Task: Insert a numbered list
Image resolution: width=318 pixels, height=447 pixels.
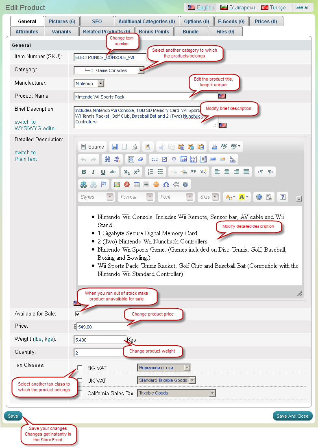Action: tap(150, 172)
